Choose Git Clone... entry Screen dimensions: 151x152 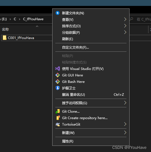[91, 111]
